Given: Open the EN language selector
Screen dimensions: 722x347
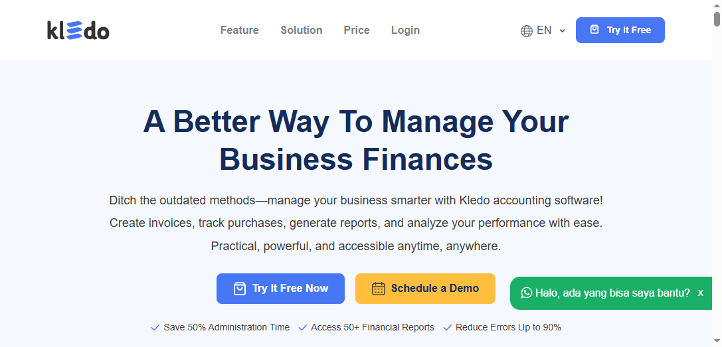Looking at the screenshot, I should tap(544, 31).
